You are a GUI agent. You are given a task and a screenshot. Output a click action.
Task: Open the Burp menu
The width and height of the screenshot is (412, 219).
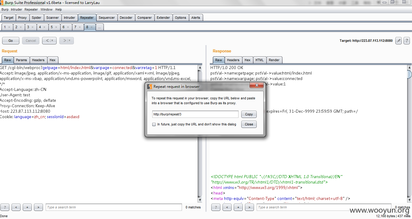(5, 9)
